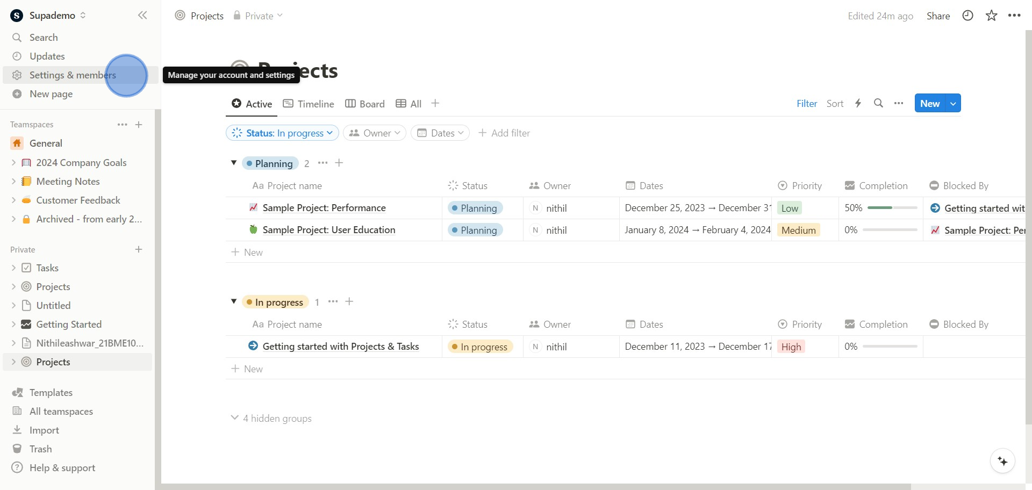
Task: Click Low priority tag
Action: click(790, 208)
